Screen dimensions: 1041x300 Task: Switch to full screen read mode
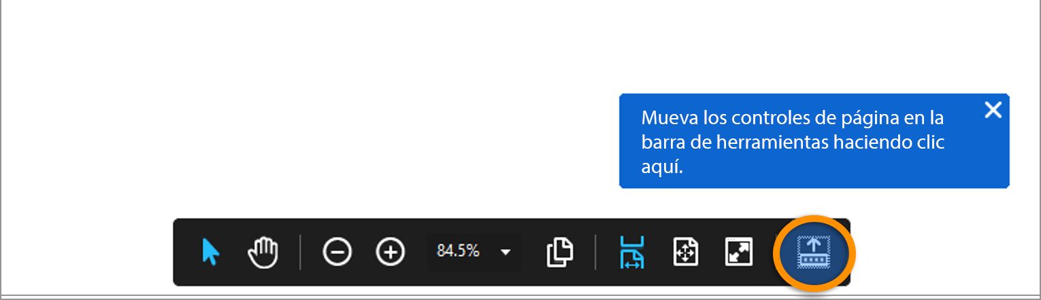(738, 252)
